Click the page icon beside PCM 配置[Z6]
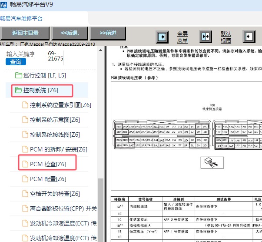The image size is (262, 242). pos(25,179)
